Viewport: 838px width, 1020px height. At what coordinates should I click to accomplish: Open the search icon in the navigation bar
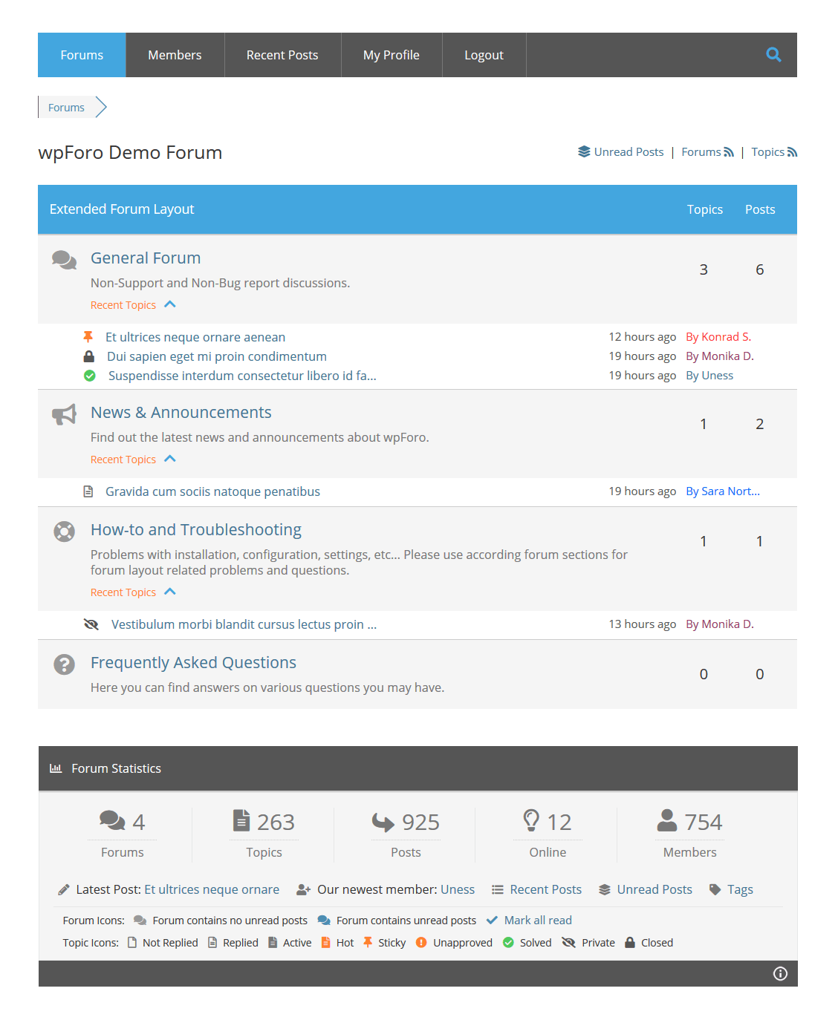coord(773,54)
